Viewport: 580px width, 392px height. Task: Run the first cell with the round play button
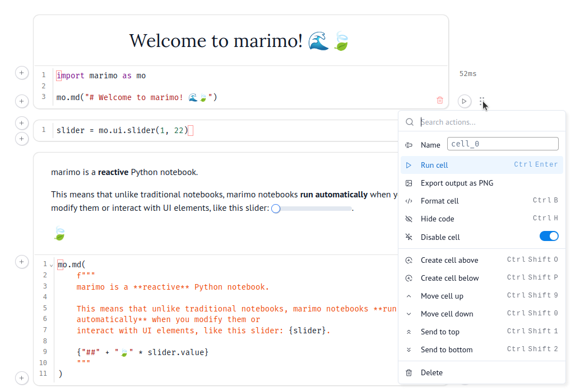pos(464,101)
